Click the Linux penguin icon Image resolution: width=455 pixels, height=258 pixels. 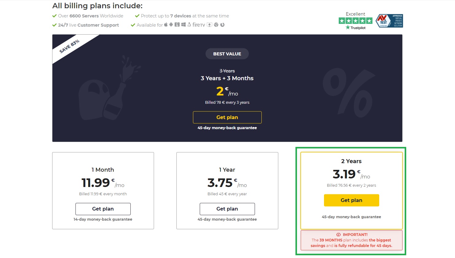pos(189,25)
